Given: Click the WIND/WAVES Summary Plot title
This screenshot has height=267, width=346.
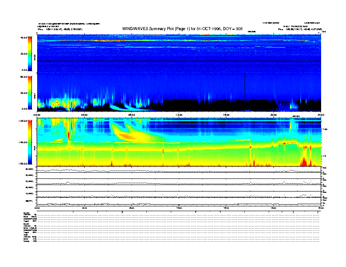Looking at the screenshot, I should click(182, 29).
